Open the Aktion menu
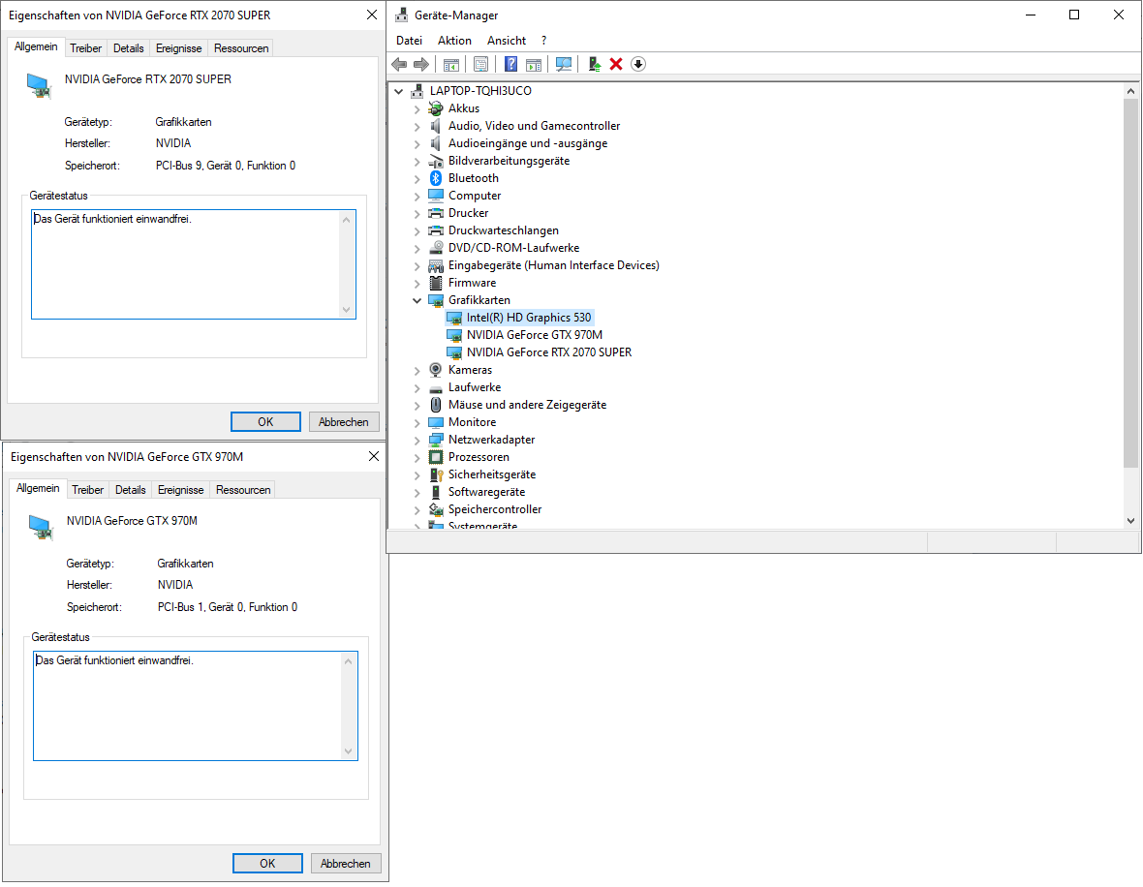The height and width of the screenshot is (887, 1143). point(454,41)
